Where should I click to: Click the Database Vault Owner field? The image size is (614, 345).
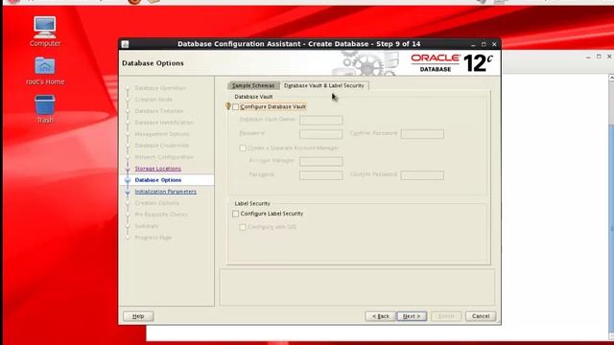tap(321, 120)
